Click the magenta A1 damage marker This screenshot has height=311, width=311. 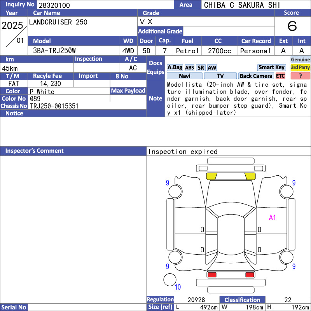coord(273,218)
